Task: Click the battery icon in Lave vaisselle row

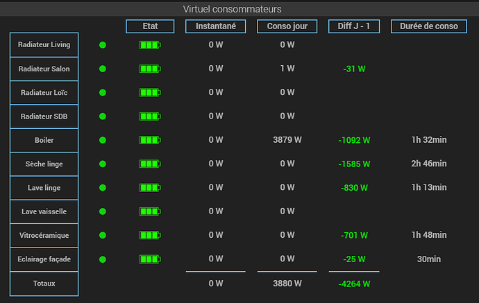Action: pyautogui.click(x=150, y=211)
